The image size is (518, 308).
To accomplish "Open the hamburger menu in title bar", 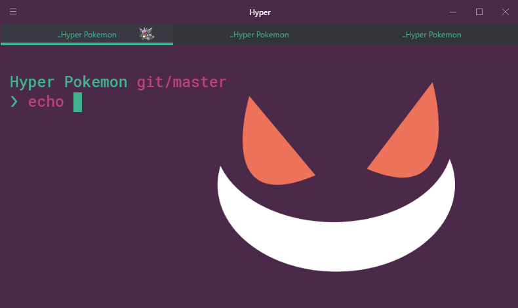I will coord(13,12).
